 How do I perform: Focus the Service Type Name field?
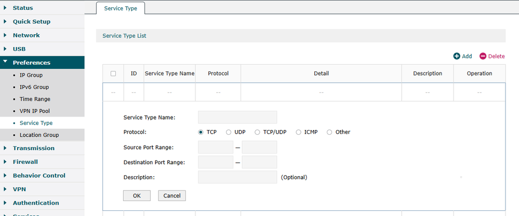pos(237,118)
